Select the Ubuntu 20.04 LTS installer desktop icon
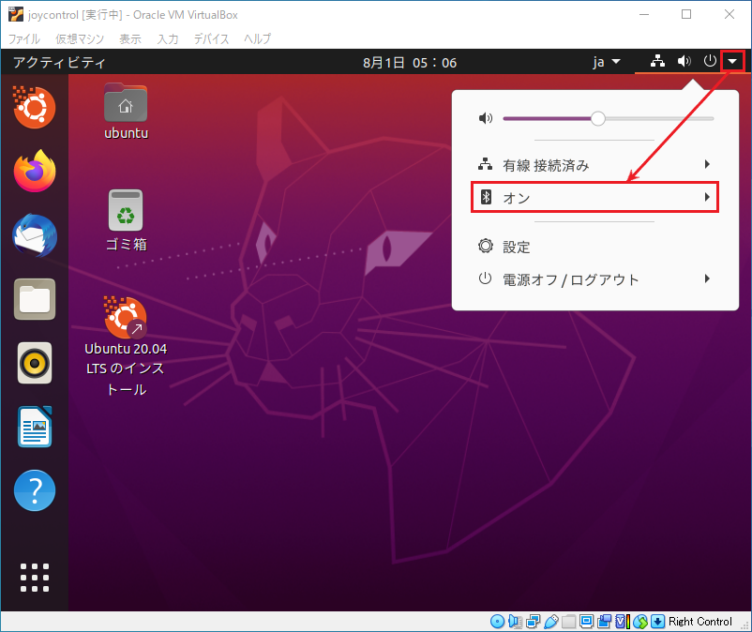Viewport: 752px width, 632px height. click(x=126, y=346)
